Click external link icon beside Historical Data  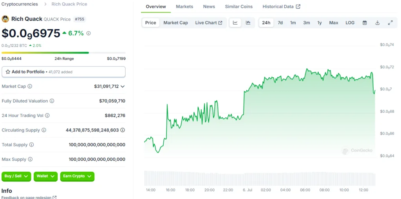coord(298,7)
